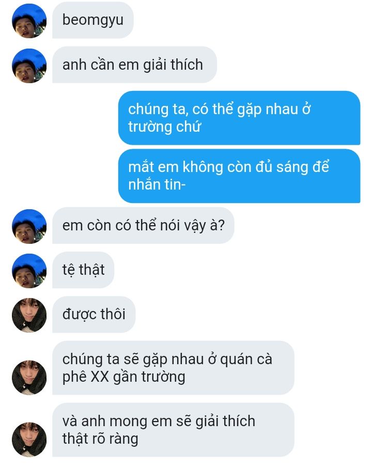Select the "và anh mong em sẽ giải thích" message
This screenshot has height=468, width=372.
173,430
